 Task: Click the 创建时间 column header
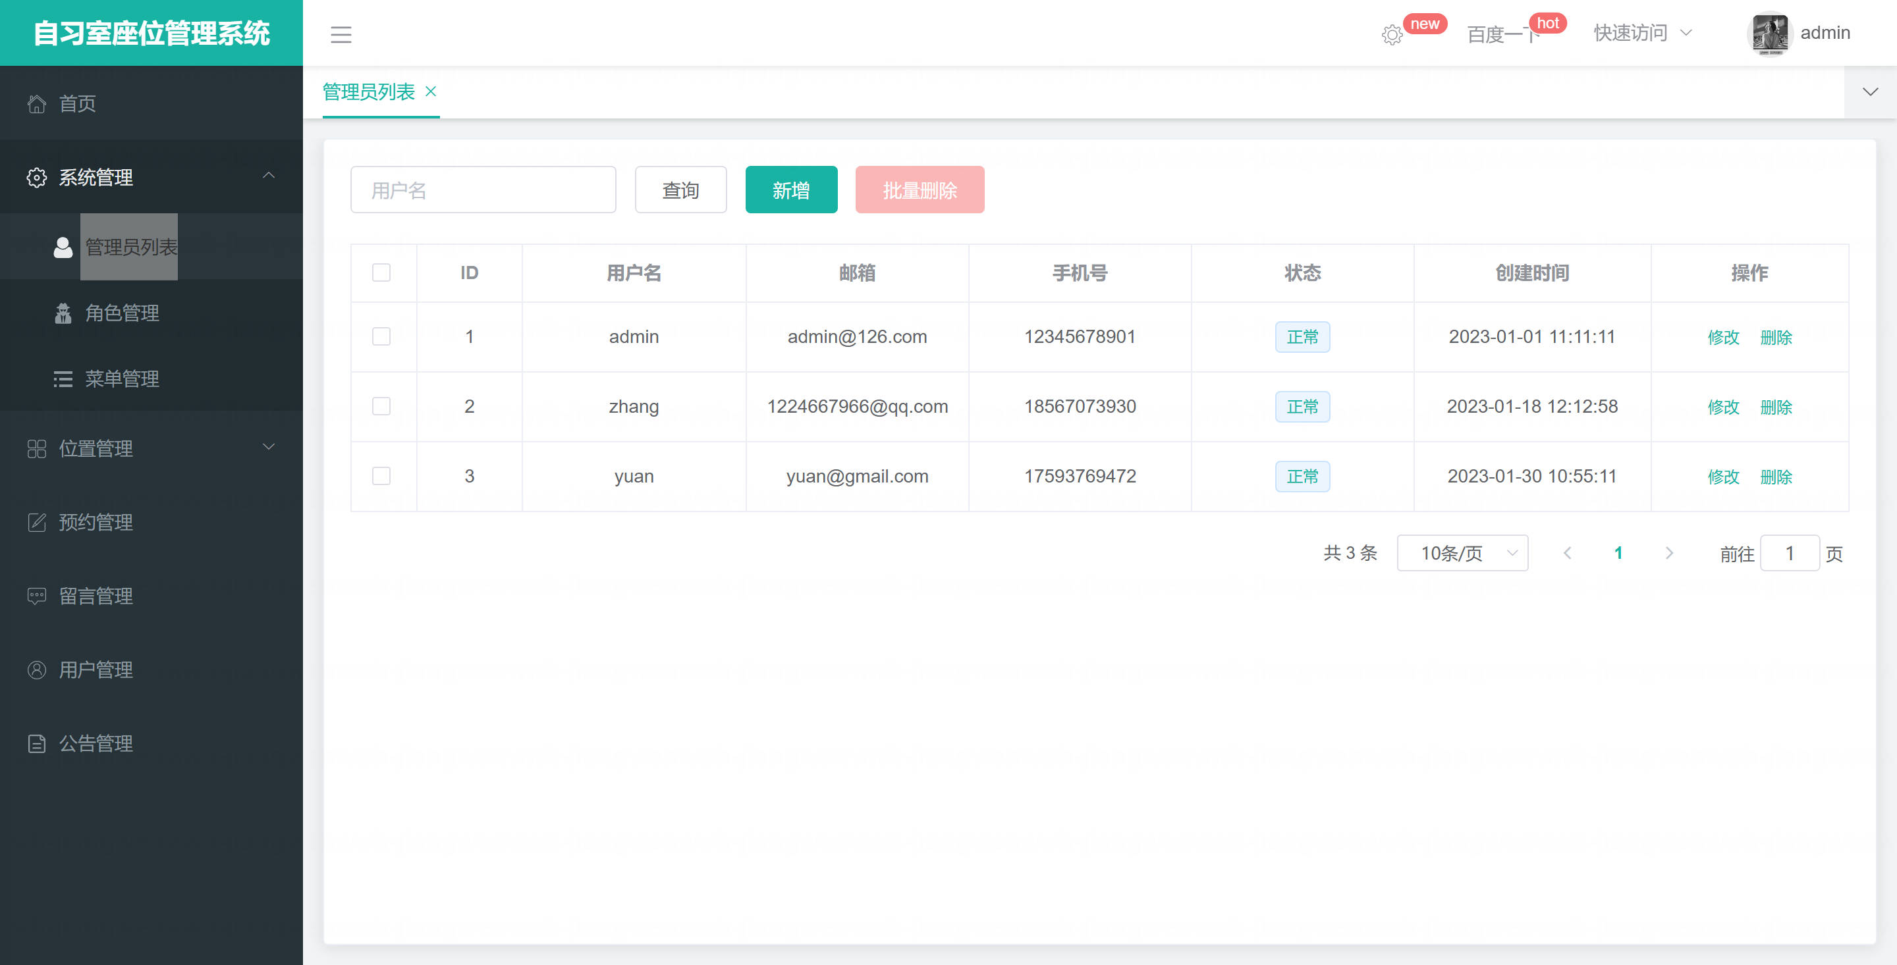pyautogui.click(x=1531, y=273)
